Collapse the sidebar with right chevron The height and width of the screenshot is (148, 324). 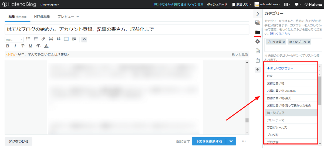pyautogui.click(x=258, y=14)
